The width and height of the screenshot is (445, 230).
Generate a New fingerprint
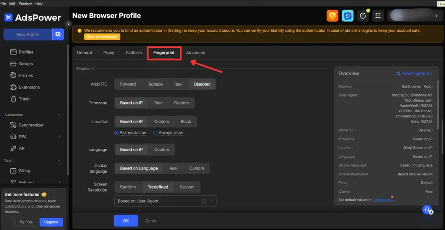pos(417,73)
